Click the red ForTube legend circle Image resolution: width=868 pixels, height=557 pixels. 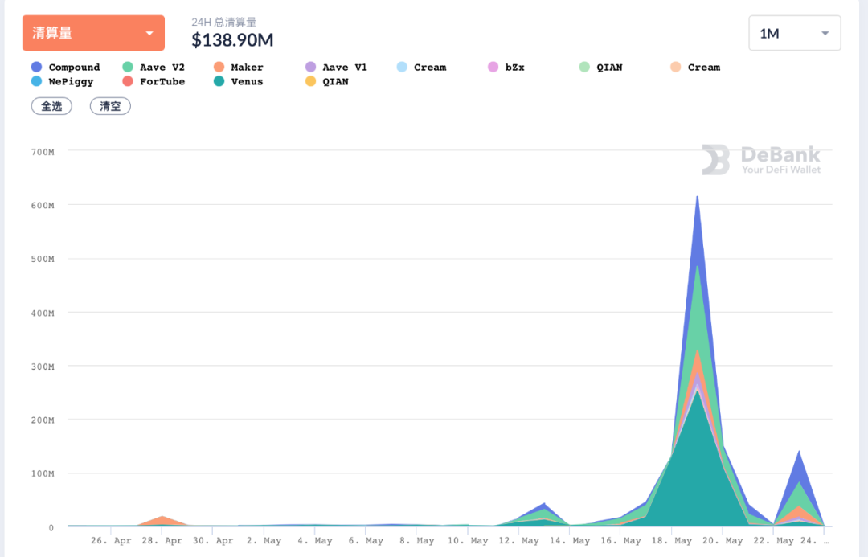127,82
